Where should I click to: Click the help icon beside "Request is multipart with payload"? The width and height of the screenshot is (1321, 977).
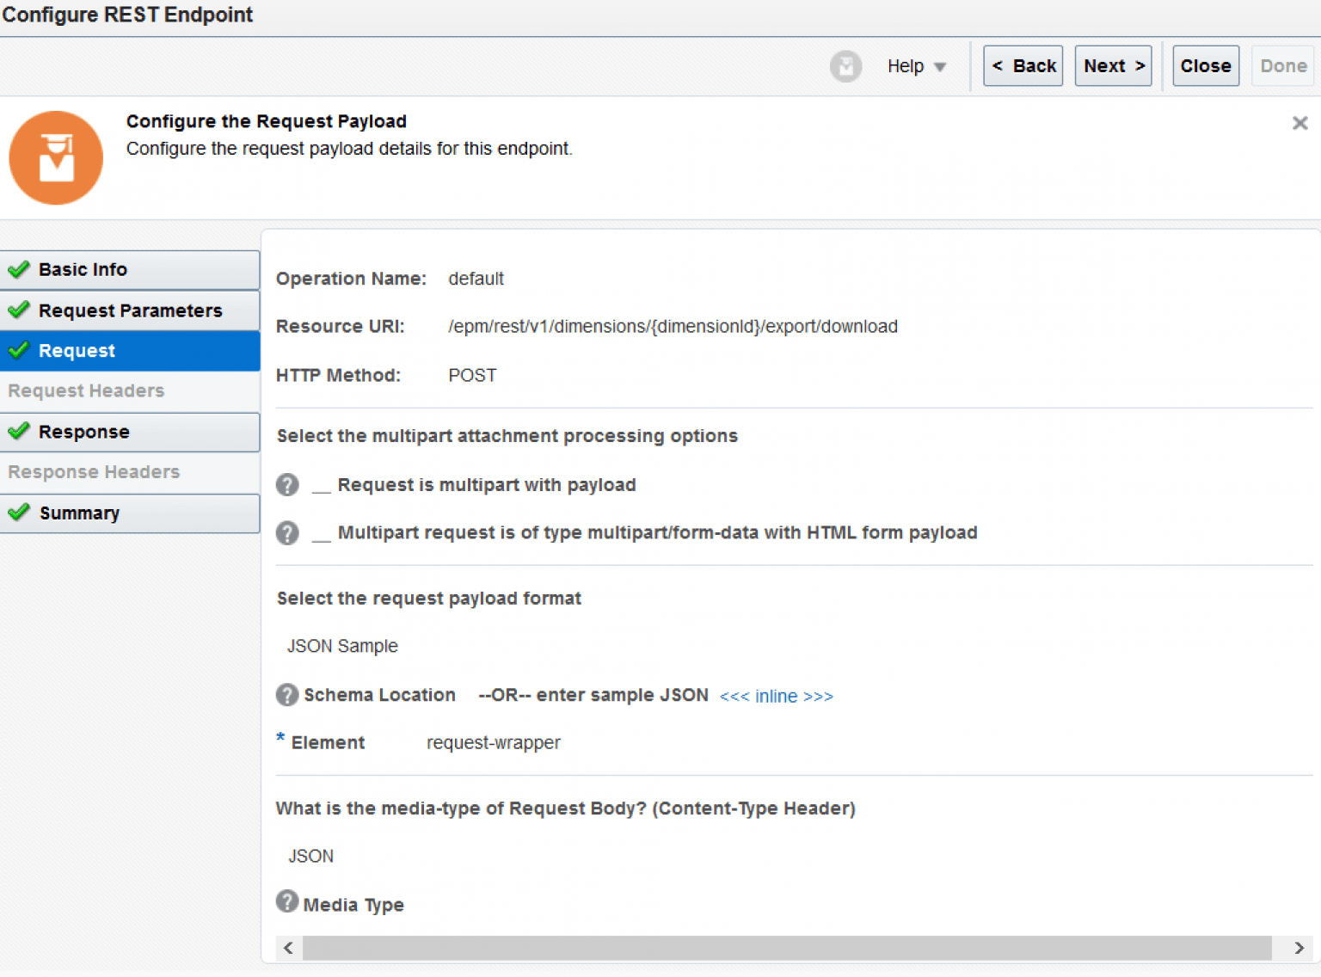click(x=287, y=484)
